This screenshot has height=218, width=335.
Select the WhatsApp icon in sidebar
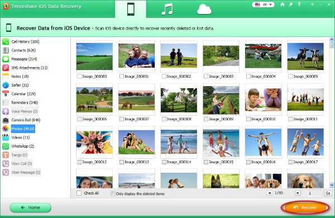6,146
